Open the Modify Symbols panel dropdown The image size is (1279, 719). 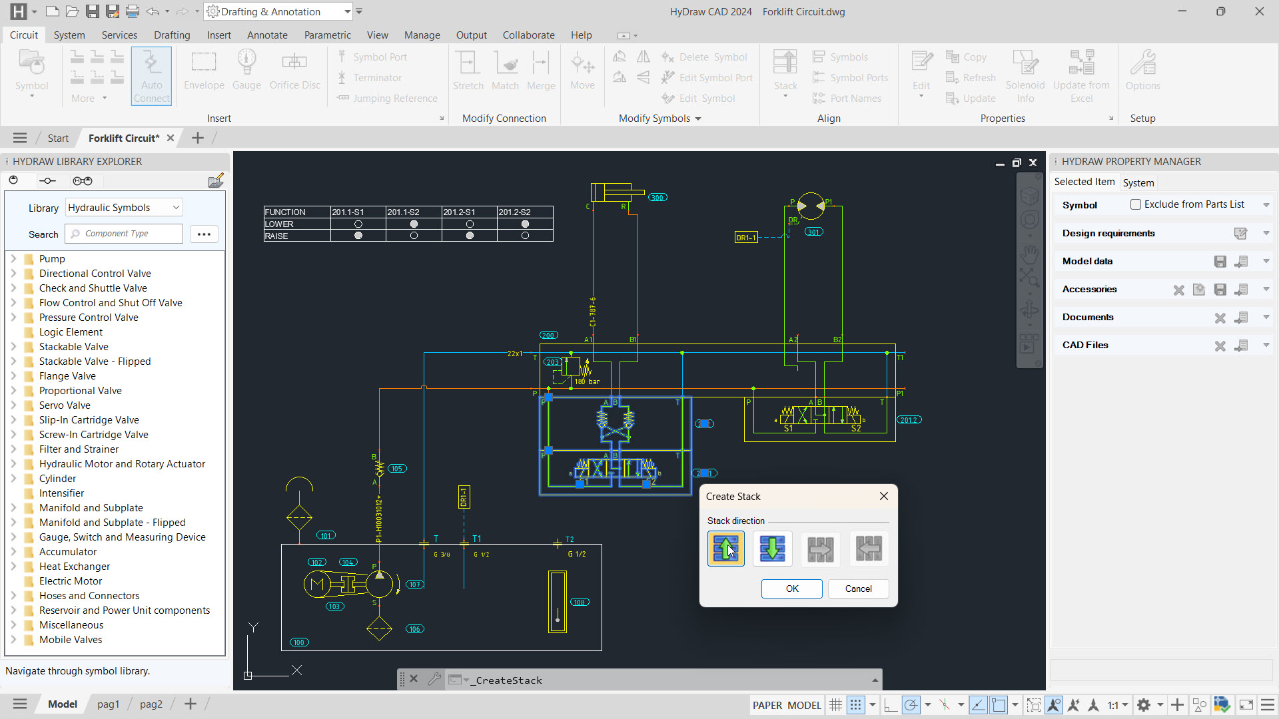pyautogui.click(x=698, y=119)
